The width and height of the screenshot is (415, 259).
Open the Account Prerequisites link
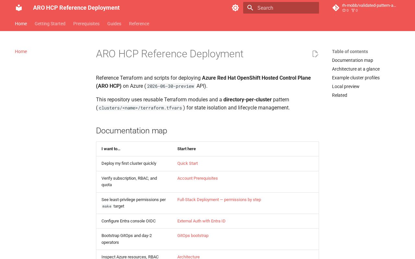click(197, 178)
